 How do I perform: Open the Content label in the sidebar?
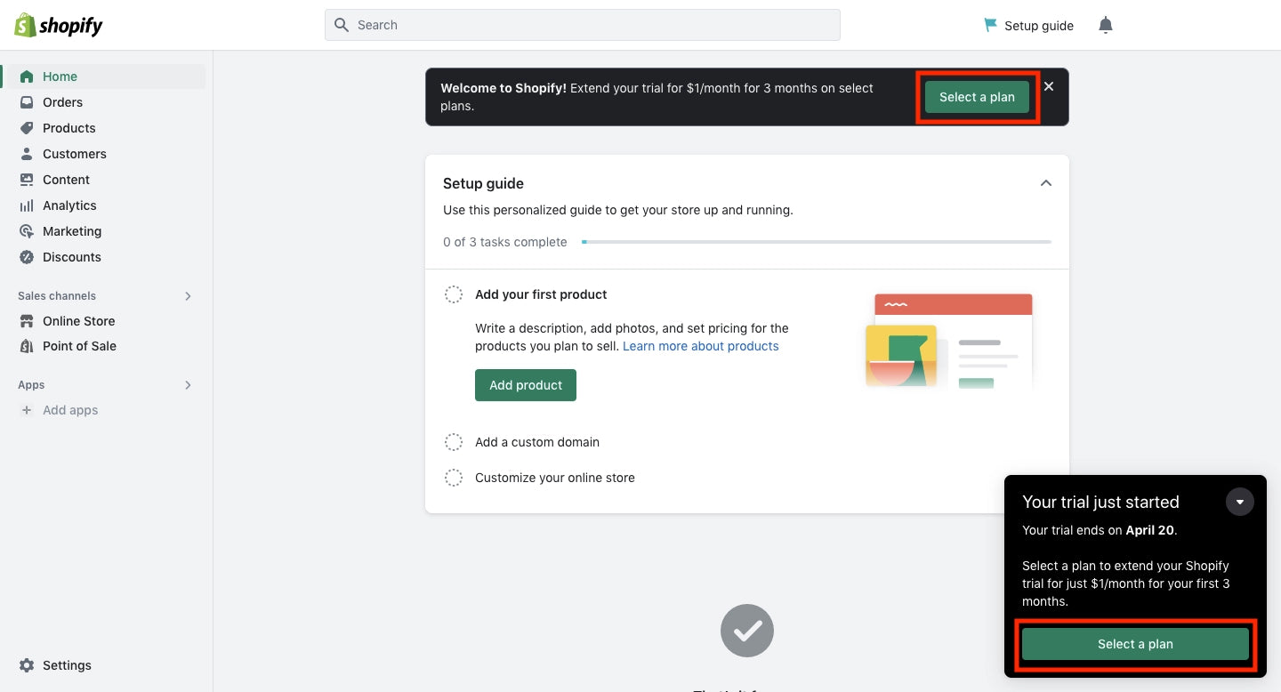tap(66, 180)
